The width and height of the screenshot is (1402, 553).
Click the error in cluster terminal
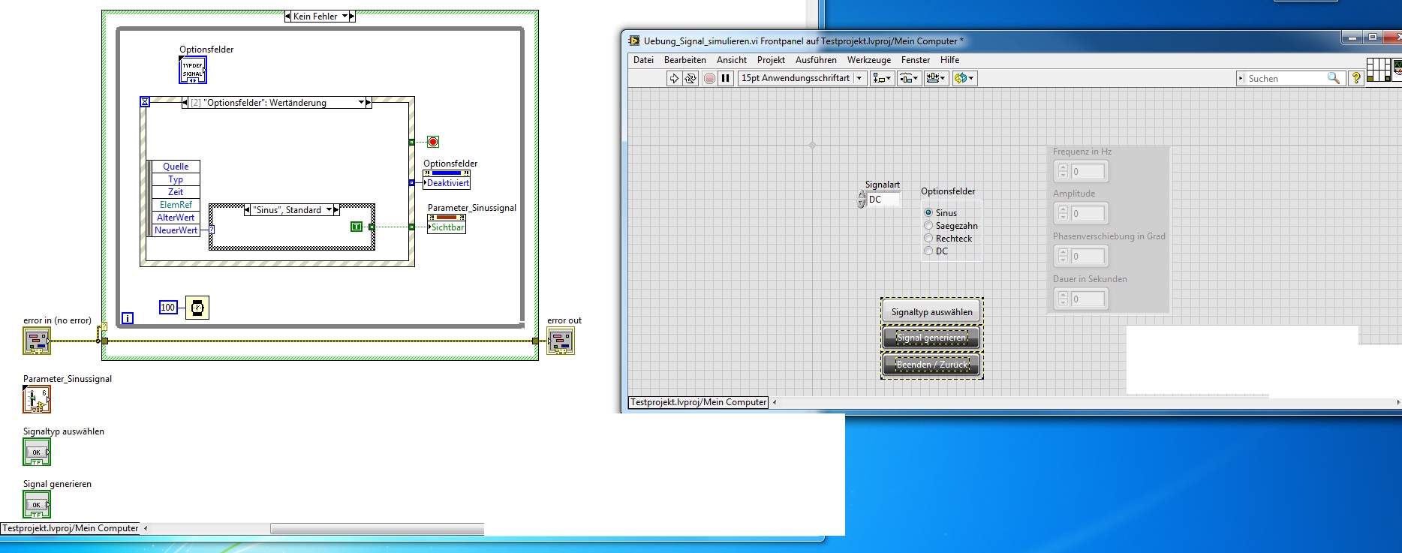tap(36, 341)
